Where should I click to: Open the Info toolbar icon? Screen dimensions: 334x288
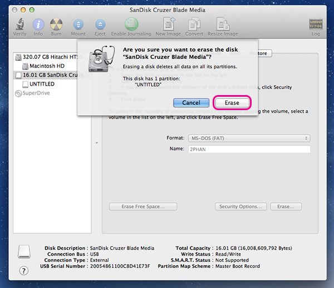point(38,24)
